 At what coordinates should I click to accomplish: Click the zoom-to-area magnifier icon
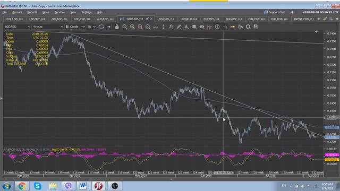(x=148, y=27)
